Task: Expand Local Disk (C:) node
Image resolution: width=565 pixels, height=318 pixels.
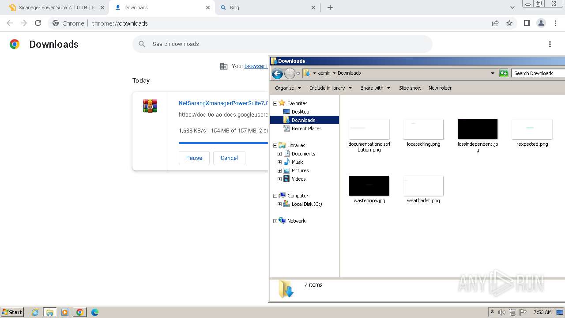Action: pos(279,204)
